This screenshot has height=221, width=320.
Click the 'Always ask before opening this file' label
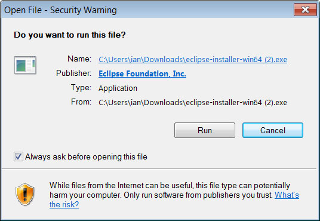(86, 157)
